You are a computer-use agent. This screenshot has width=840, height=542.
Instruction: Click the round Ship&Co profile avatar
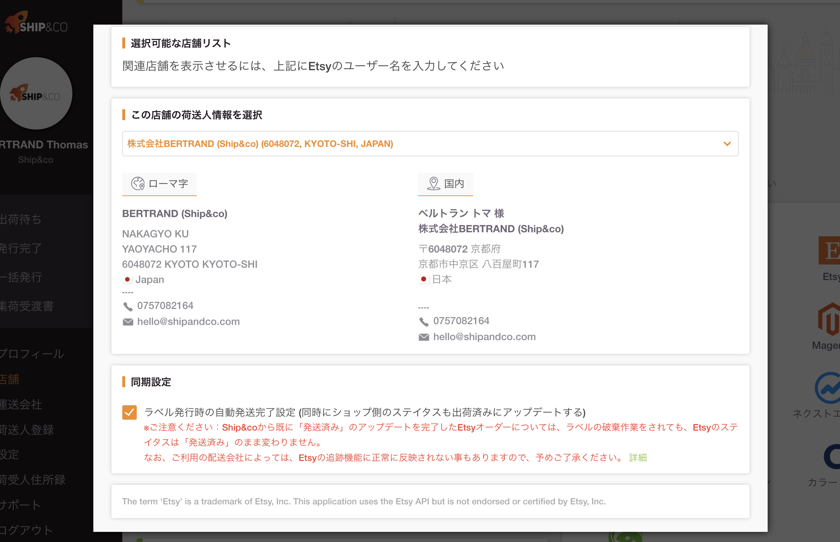[36, 93]
